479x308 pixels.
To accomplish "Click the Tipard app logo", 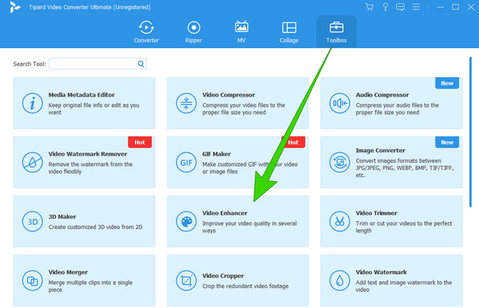I will point(14,7).
